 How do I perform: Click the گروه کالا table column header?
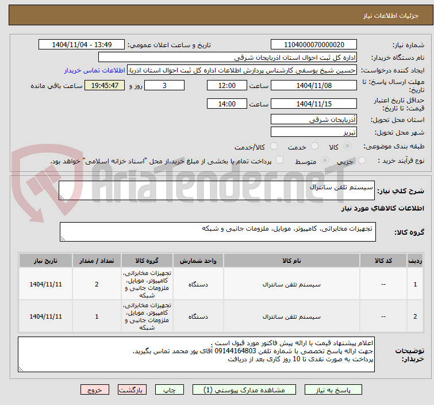pyautogui.click(x=147, y=261)
